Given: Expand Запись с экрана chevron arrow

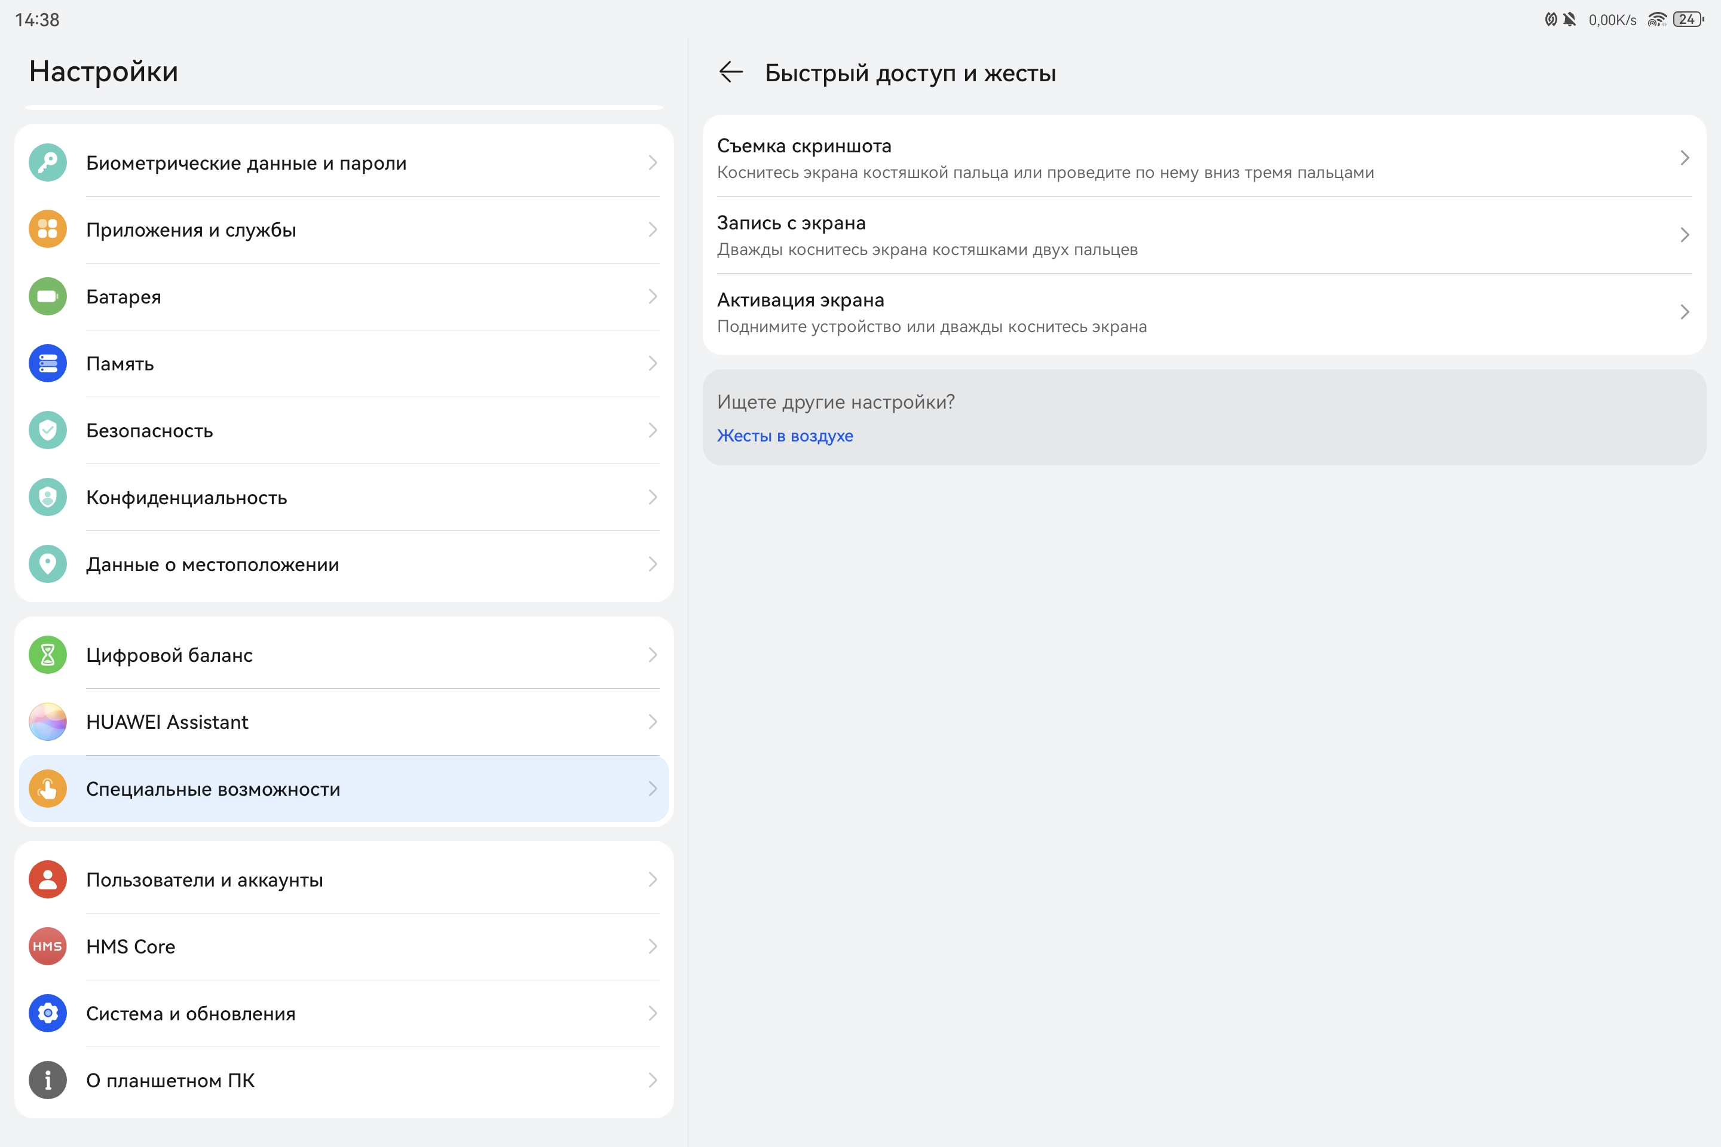Looking at the screenshot, I should pos(1684,235).
